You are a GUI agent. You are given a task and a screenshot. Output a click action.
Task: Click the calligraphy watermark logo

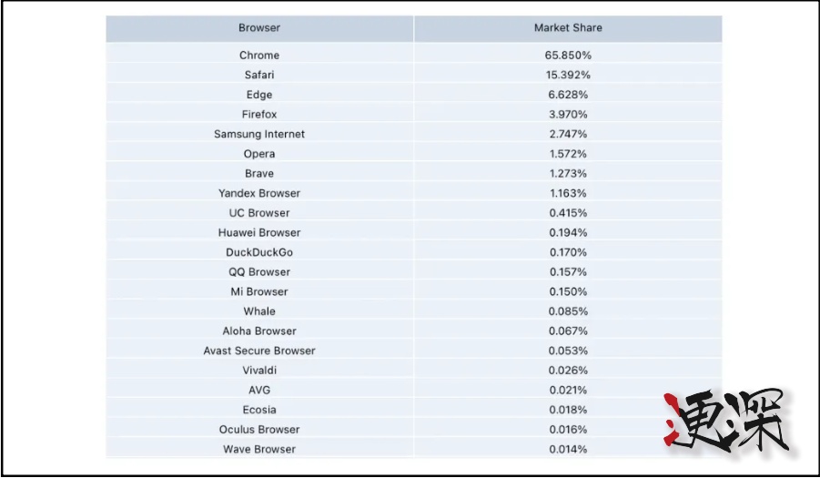(x=727, y=422)
